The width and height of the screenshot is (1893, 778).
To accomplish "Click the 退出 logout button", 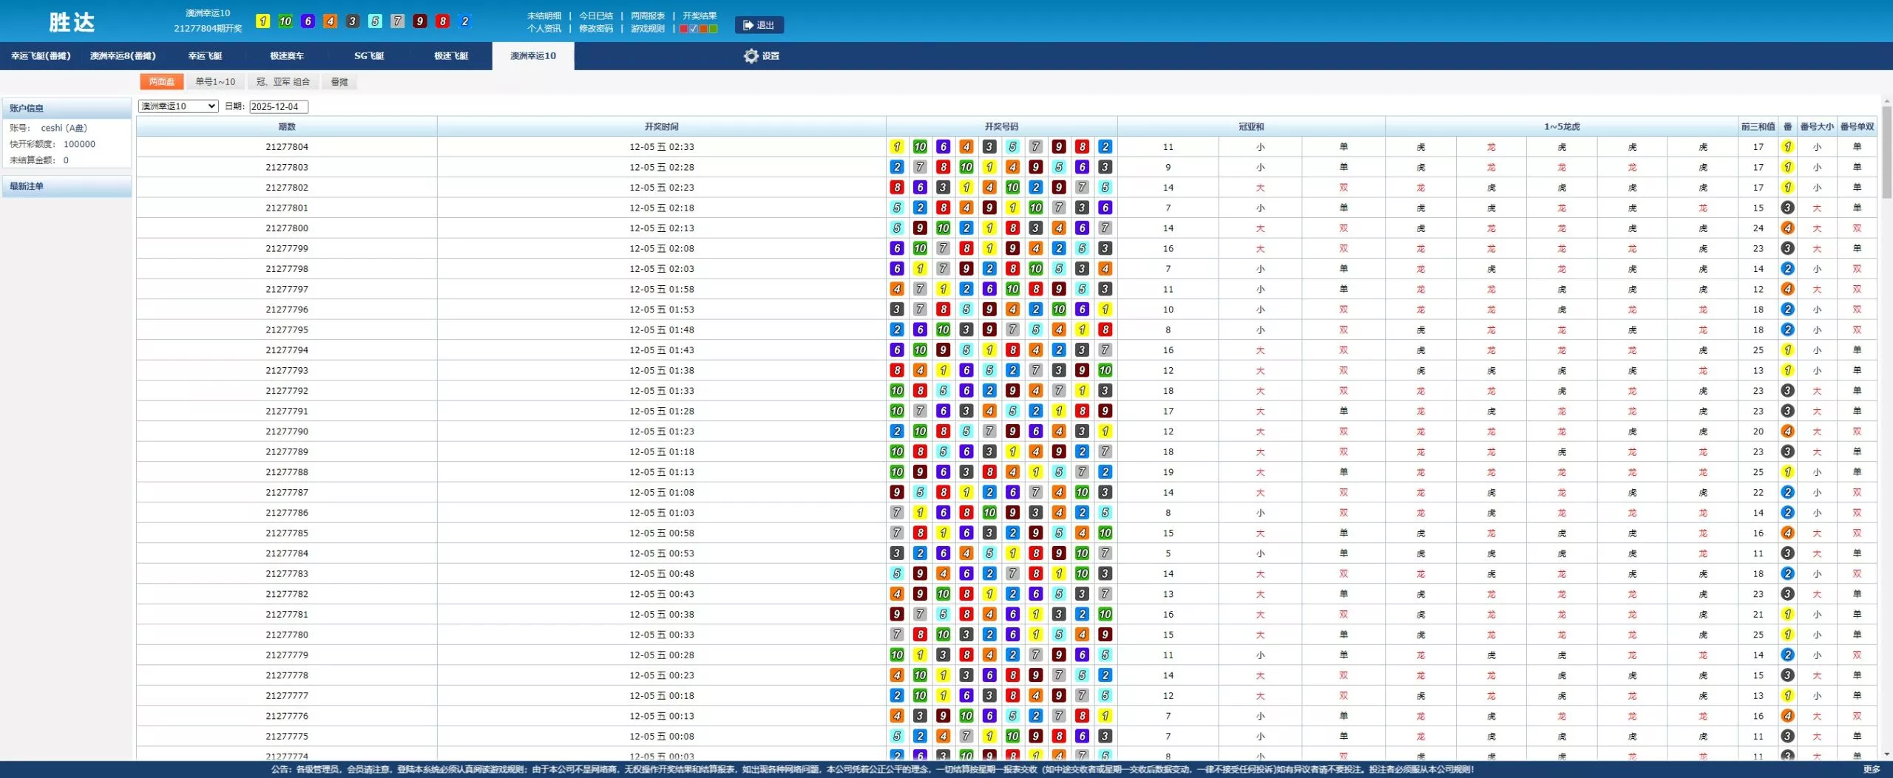I will pyautogui.click(x=759, y=25).
